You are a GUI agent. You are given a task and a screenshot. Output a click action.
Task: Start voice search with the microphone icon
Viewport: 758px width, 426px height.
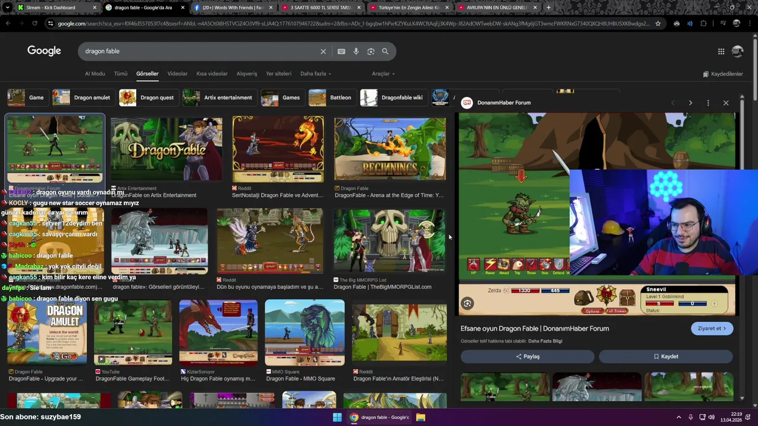click(x=356, y=51)
